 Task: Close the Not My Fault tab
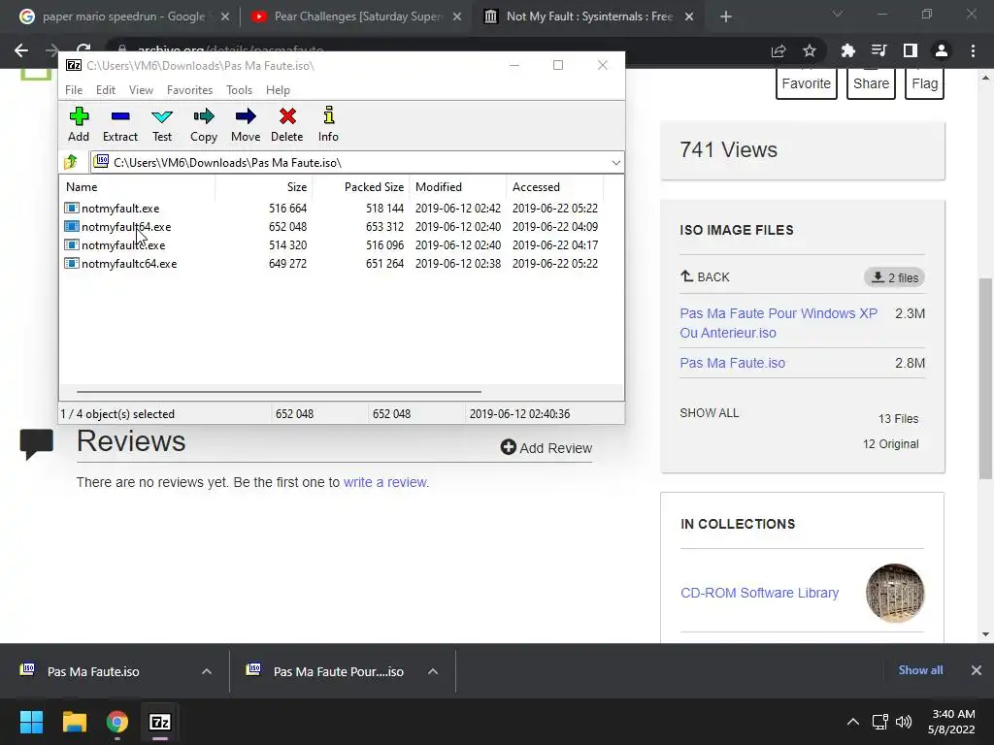point(689,16)
